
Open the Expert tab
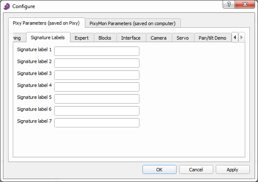tap(81, 38)
